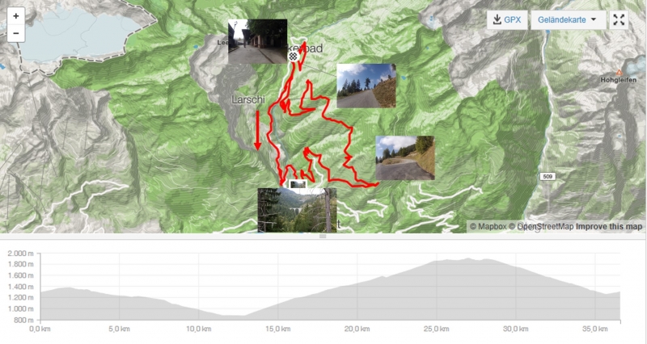Open the hairpin curve photo thumbnail
Image resolution: width=647 pixels, height=344 pixels.
(x=405, y=157)
